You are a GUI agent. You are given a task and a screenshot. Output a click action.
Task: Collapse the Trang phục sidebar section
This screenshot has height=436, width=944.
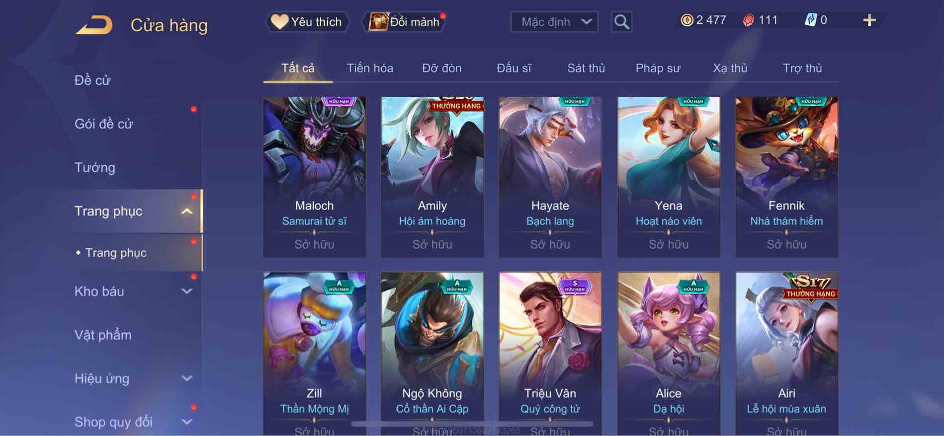pos(187,211)
